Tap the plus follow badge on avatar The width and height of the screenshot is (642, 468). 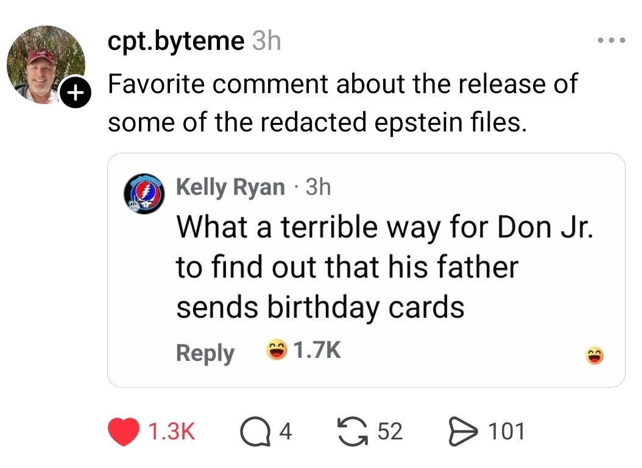[74, 94]
